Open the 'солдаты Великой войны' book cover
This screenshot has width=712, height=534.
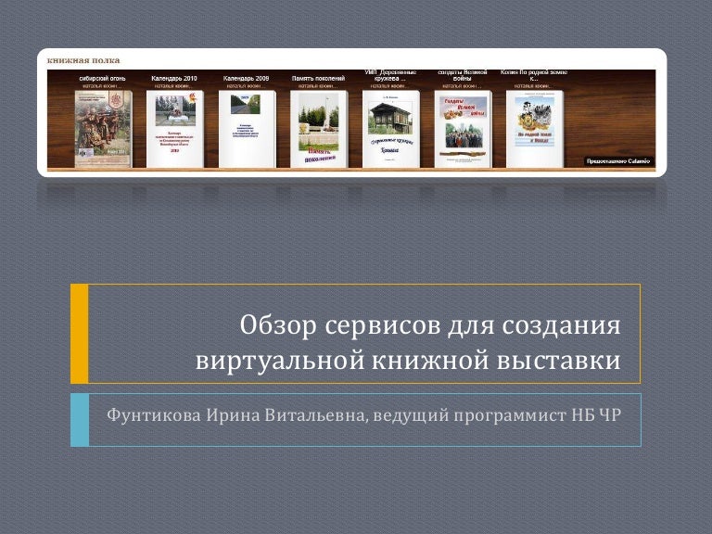point(463,129)
